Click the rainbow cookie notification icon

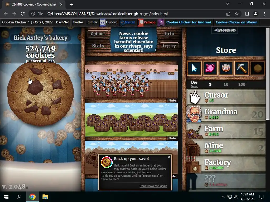tap(107, 162)
